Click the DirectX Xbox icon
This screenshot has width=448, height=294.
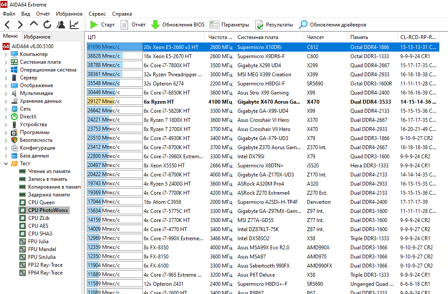tap(14, 117)
